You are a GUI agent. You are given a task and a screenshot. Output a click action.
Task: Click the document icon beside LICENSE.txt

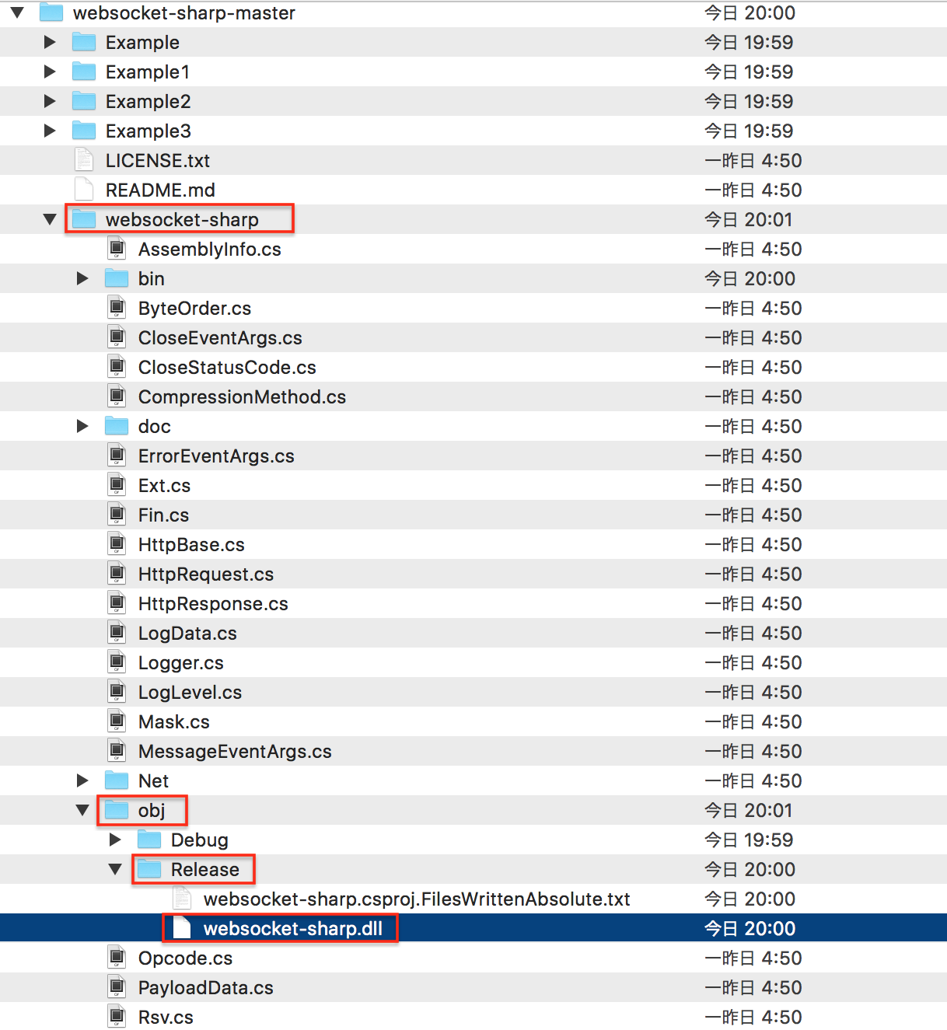(83, 160)
